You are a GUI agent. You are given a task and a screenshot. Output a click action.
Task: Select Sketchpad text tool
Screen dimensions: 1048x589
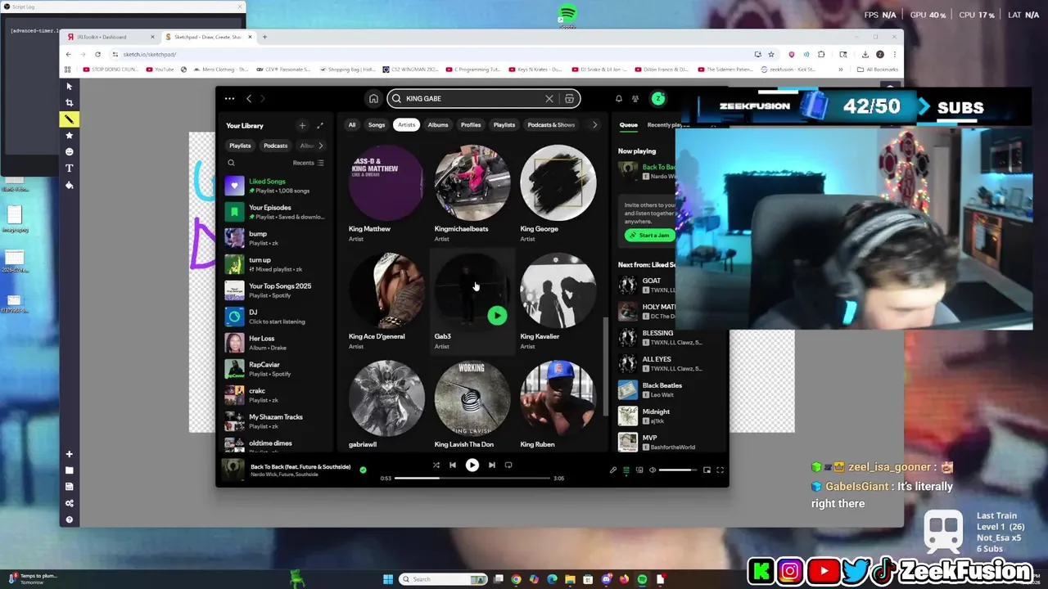click(70, 169)
